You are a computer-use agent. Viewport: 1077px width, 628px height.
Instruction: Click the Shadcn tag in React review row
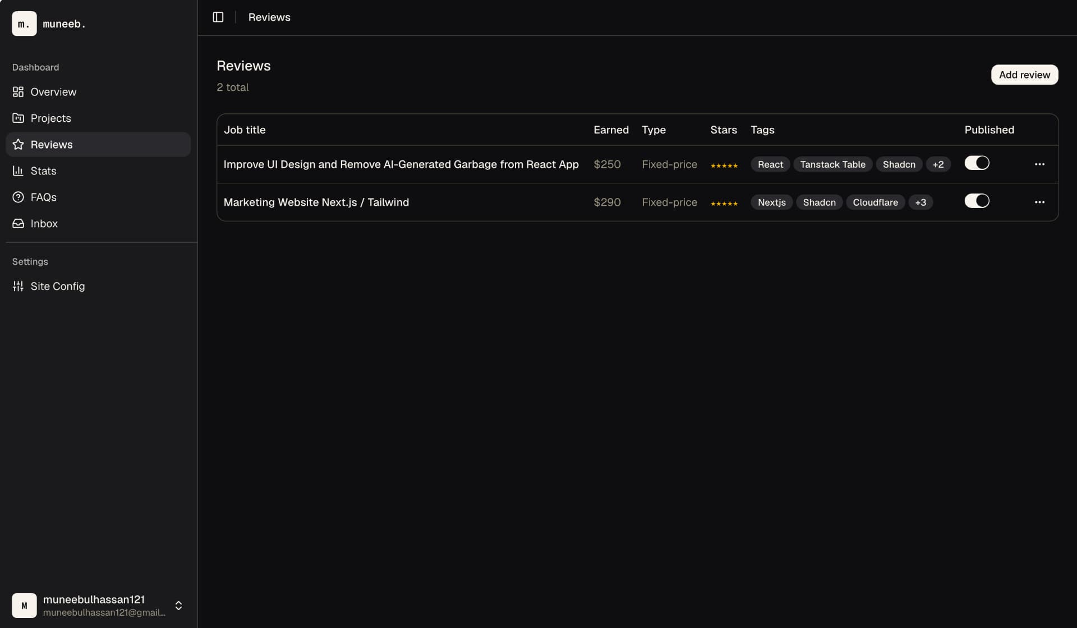pos(899,164)
